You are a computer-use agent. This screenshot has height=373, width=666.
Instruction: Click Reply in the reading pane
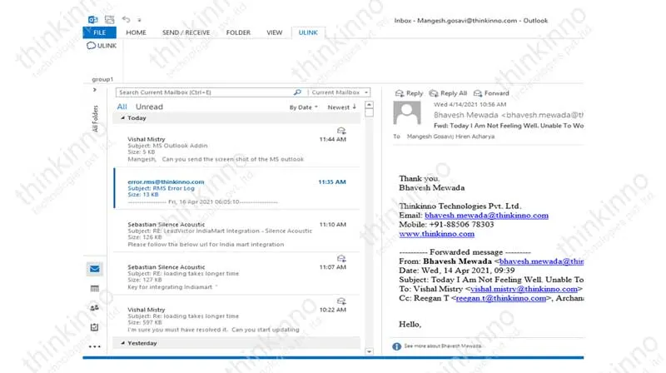409,93
